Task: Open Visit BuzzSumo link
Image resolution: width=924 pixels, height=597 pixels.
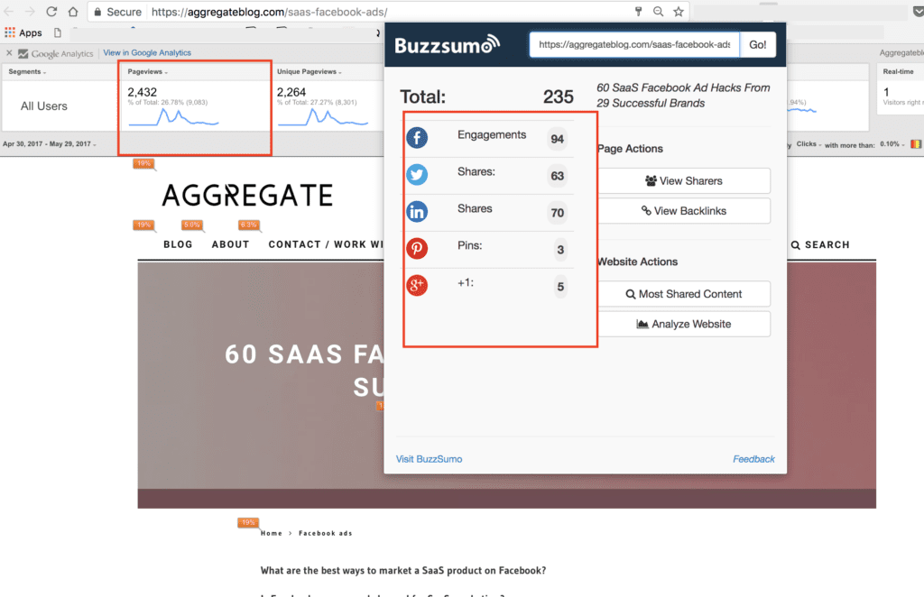Action: point(429,459)
